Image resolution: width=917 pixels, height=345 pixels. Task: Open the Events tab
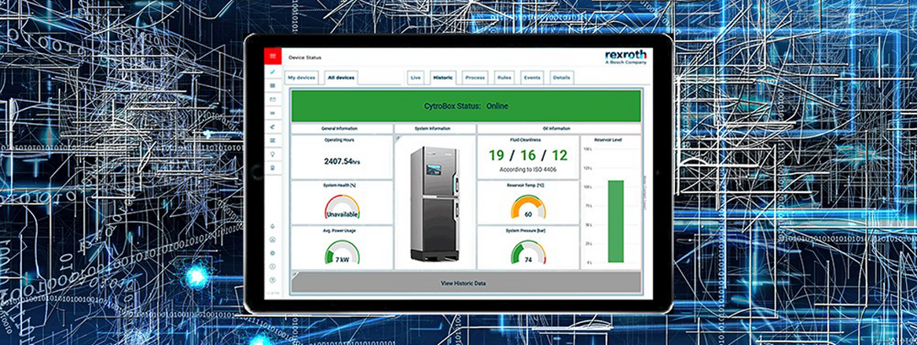tap(532, 78)
